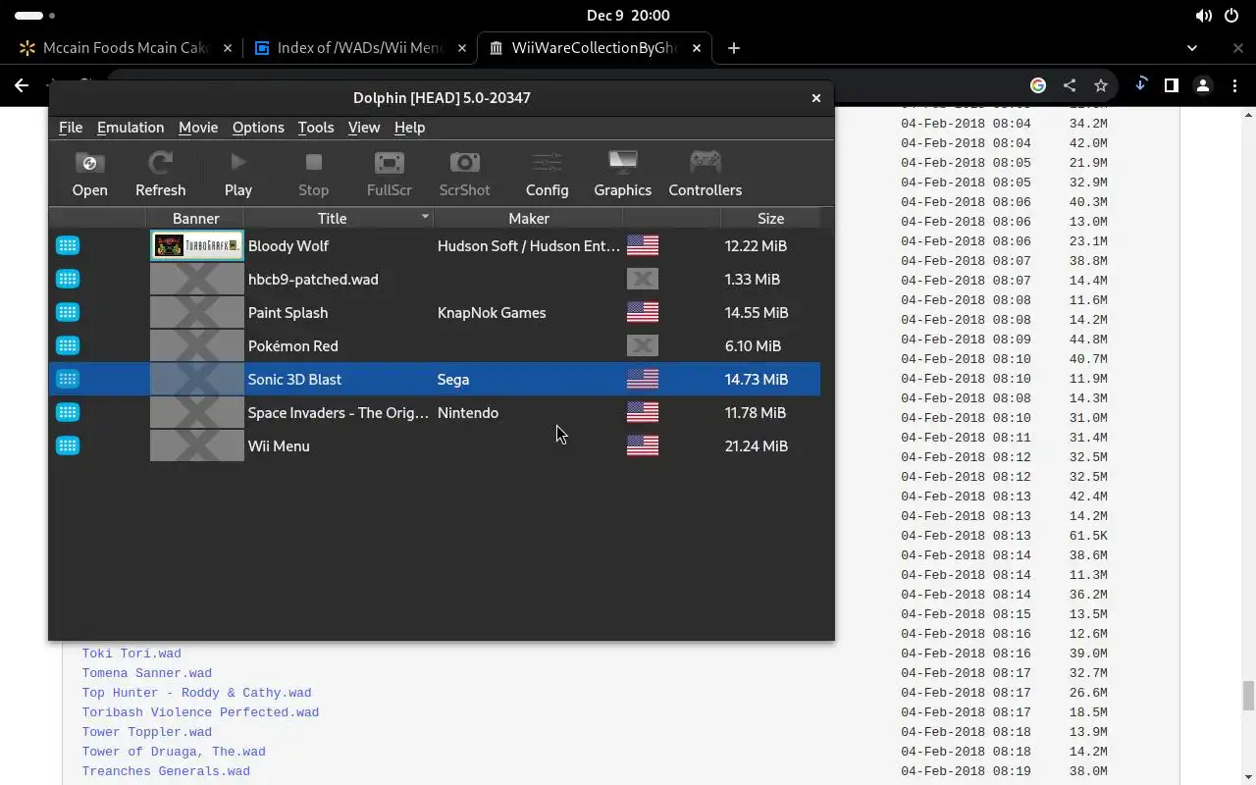Image resolution: width=1256 pixels, height=785 pixels.
Task: Open the Options menu
Action: tap(258, 128)
